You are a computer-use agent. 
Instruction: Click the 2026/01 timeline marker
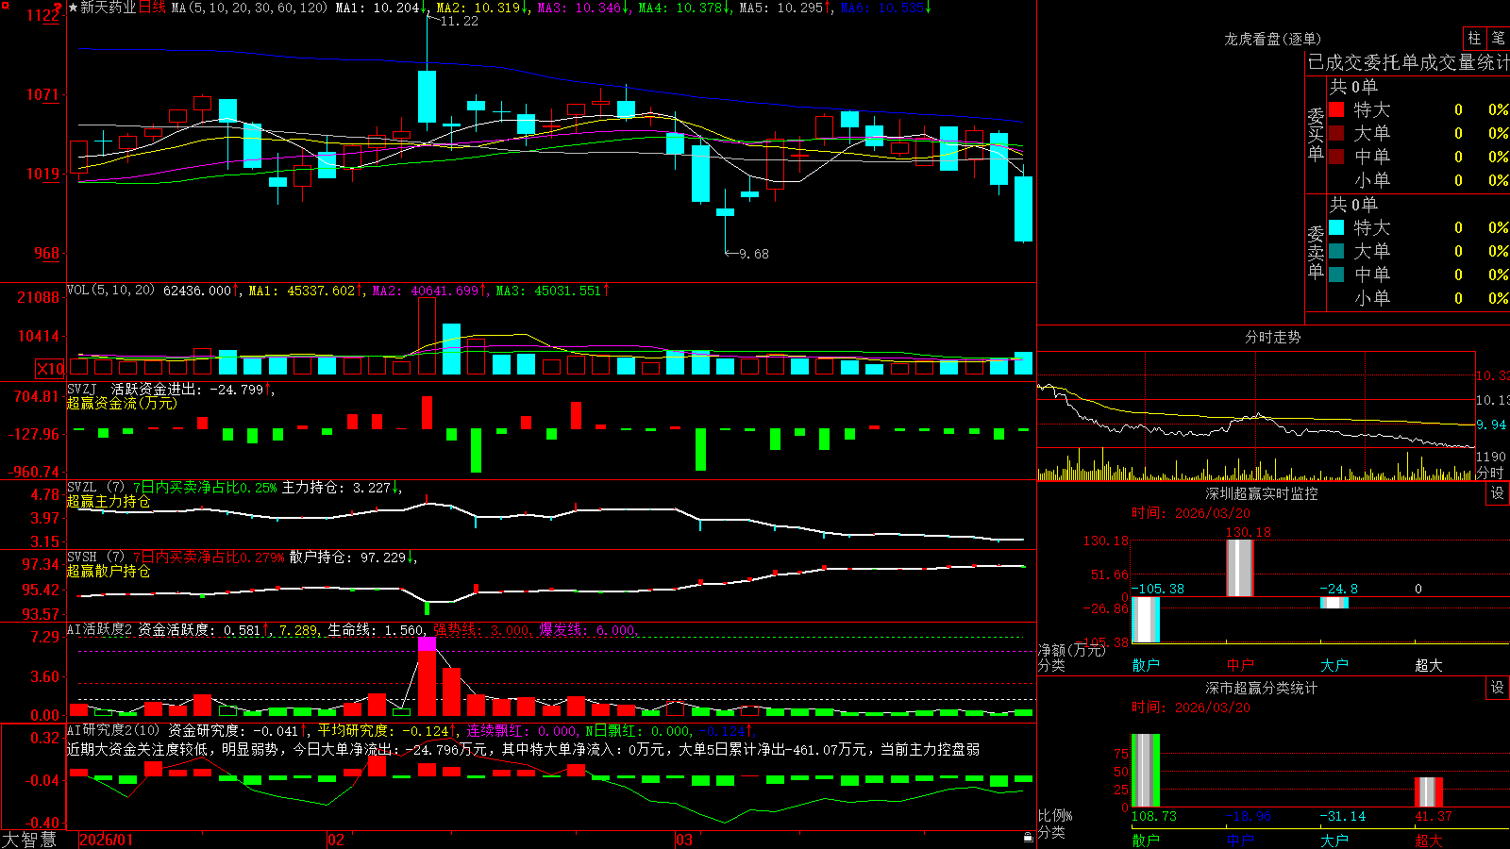(107, 840)
